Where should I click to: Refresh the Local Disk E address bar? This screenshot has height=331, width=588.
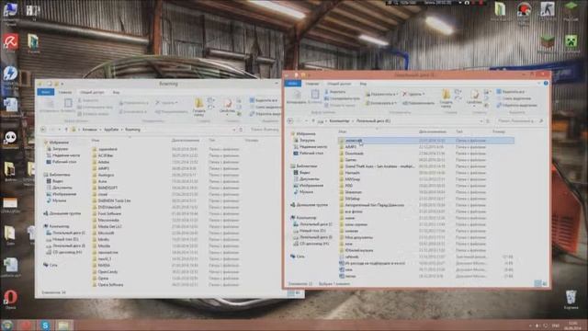pos(488,120)
